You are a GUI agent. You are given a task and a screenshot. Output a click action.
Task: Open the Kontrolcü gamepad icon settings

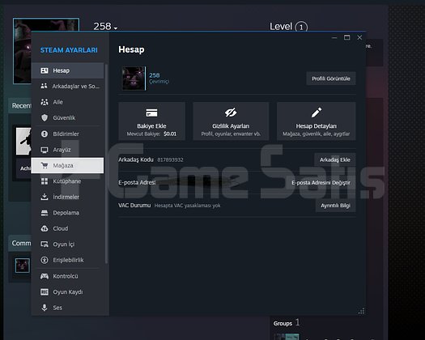(x=45, y=276)
